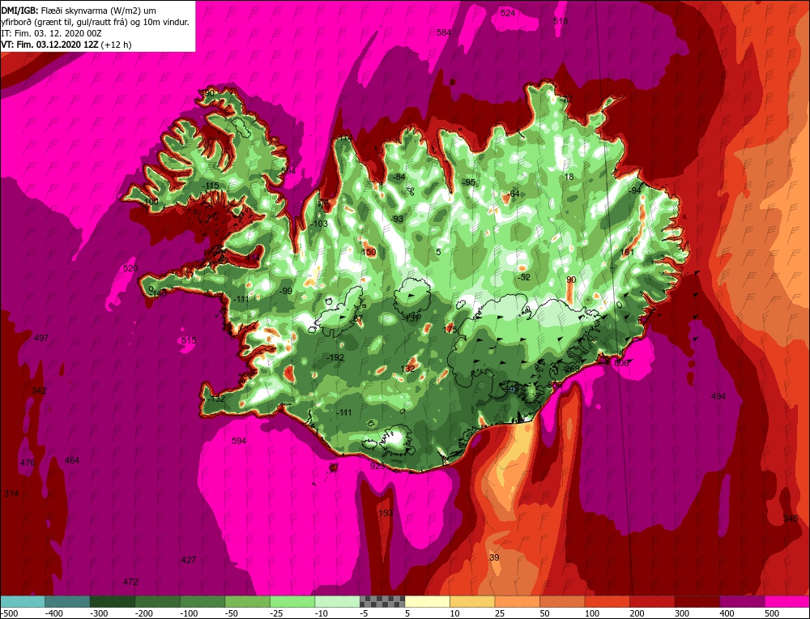Screen dimensions: 810x619
Task: Click the title line 'DMI/IGB: Flæði skynvarma (W/m2) um'
Action: [x=79, y=11]
